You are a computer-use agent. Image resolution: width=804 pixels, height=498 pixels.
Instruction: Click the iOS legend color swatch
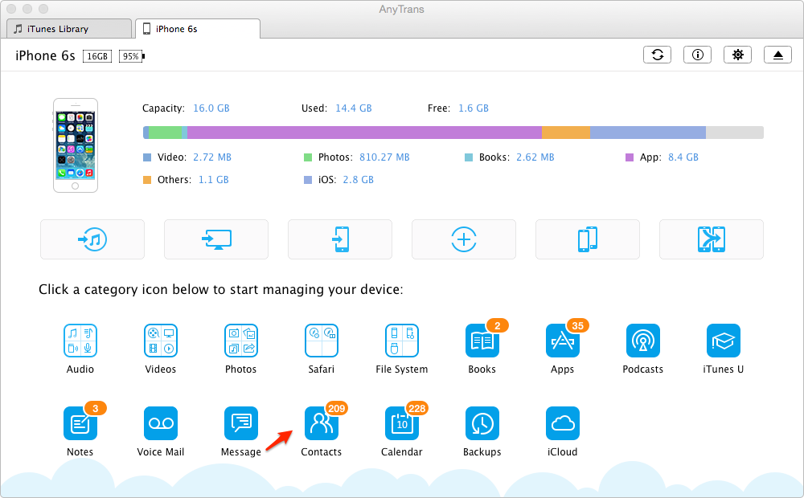[x=308, y=180]
